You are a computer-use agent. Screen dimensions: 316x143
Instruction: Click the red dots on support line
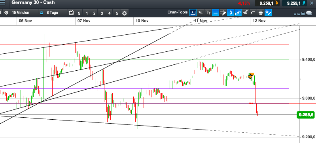coord(251,103)
